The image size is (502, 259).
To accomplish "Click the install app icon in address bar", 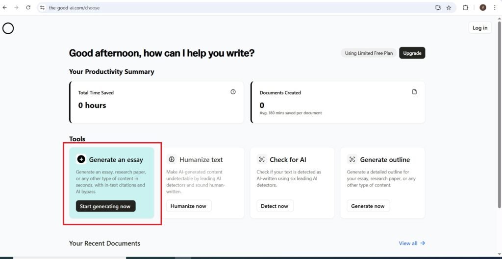I will point(438,8).
